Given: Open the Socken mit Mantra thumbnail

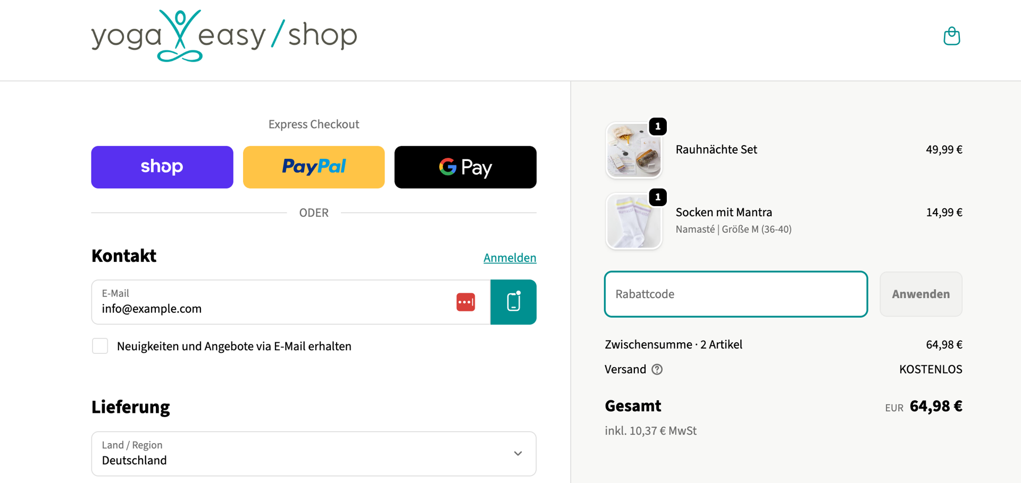Looking at the screenshot, I should click(633, 222).
